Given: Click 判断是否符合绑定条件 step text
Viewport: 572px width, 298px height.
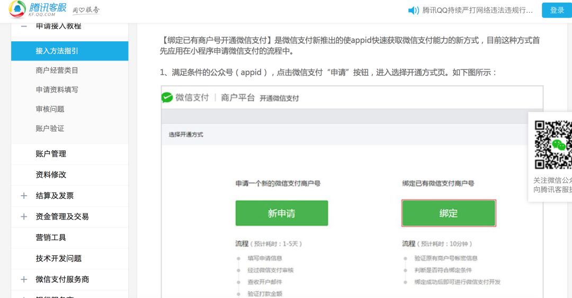Looking at the screenshot, I should tap(443, 270).
